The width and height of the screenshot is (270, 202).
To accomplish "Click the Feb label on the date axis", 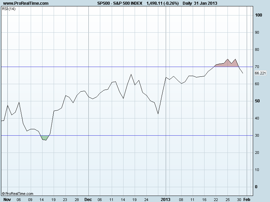I will (x=247, y=200).
